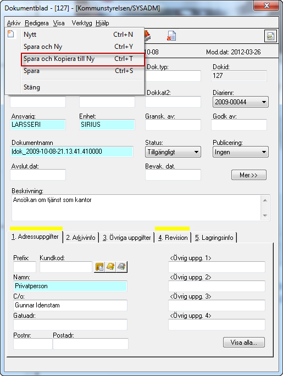The height and width of the screenshot is (376, 283).
Task: Click the Mer >> button
Action: (x=249, y=175)
